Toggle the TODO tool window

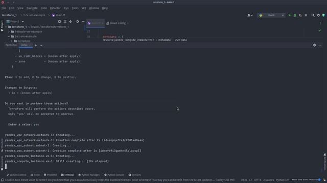[35, 175]
